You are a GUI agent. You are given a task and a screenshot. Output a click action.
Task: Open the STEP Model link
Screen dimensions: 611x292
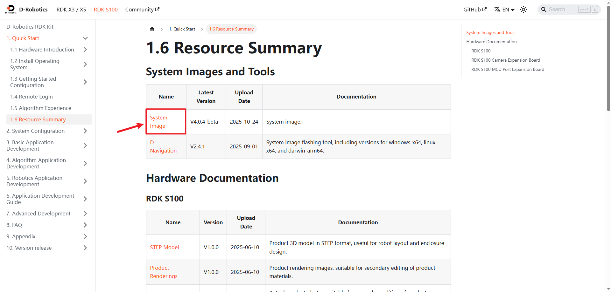[165, 247]
